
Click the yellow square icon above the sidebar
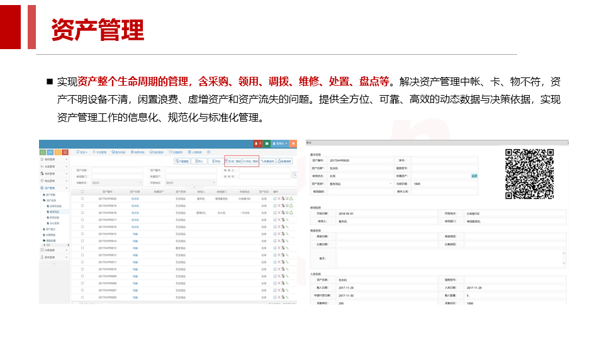tap(57, 152)
